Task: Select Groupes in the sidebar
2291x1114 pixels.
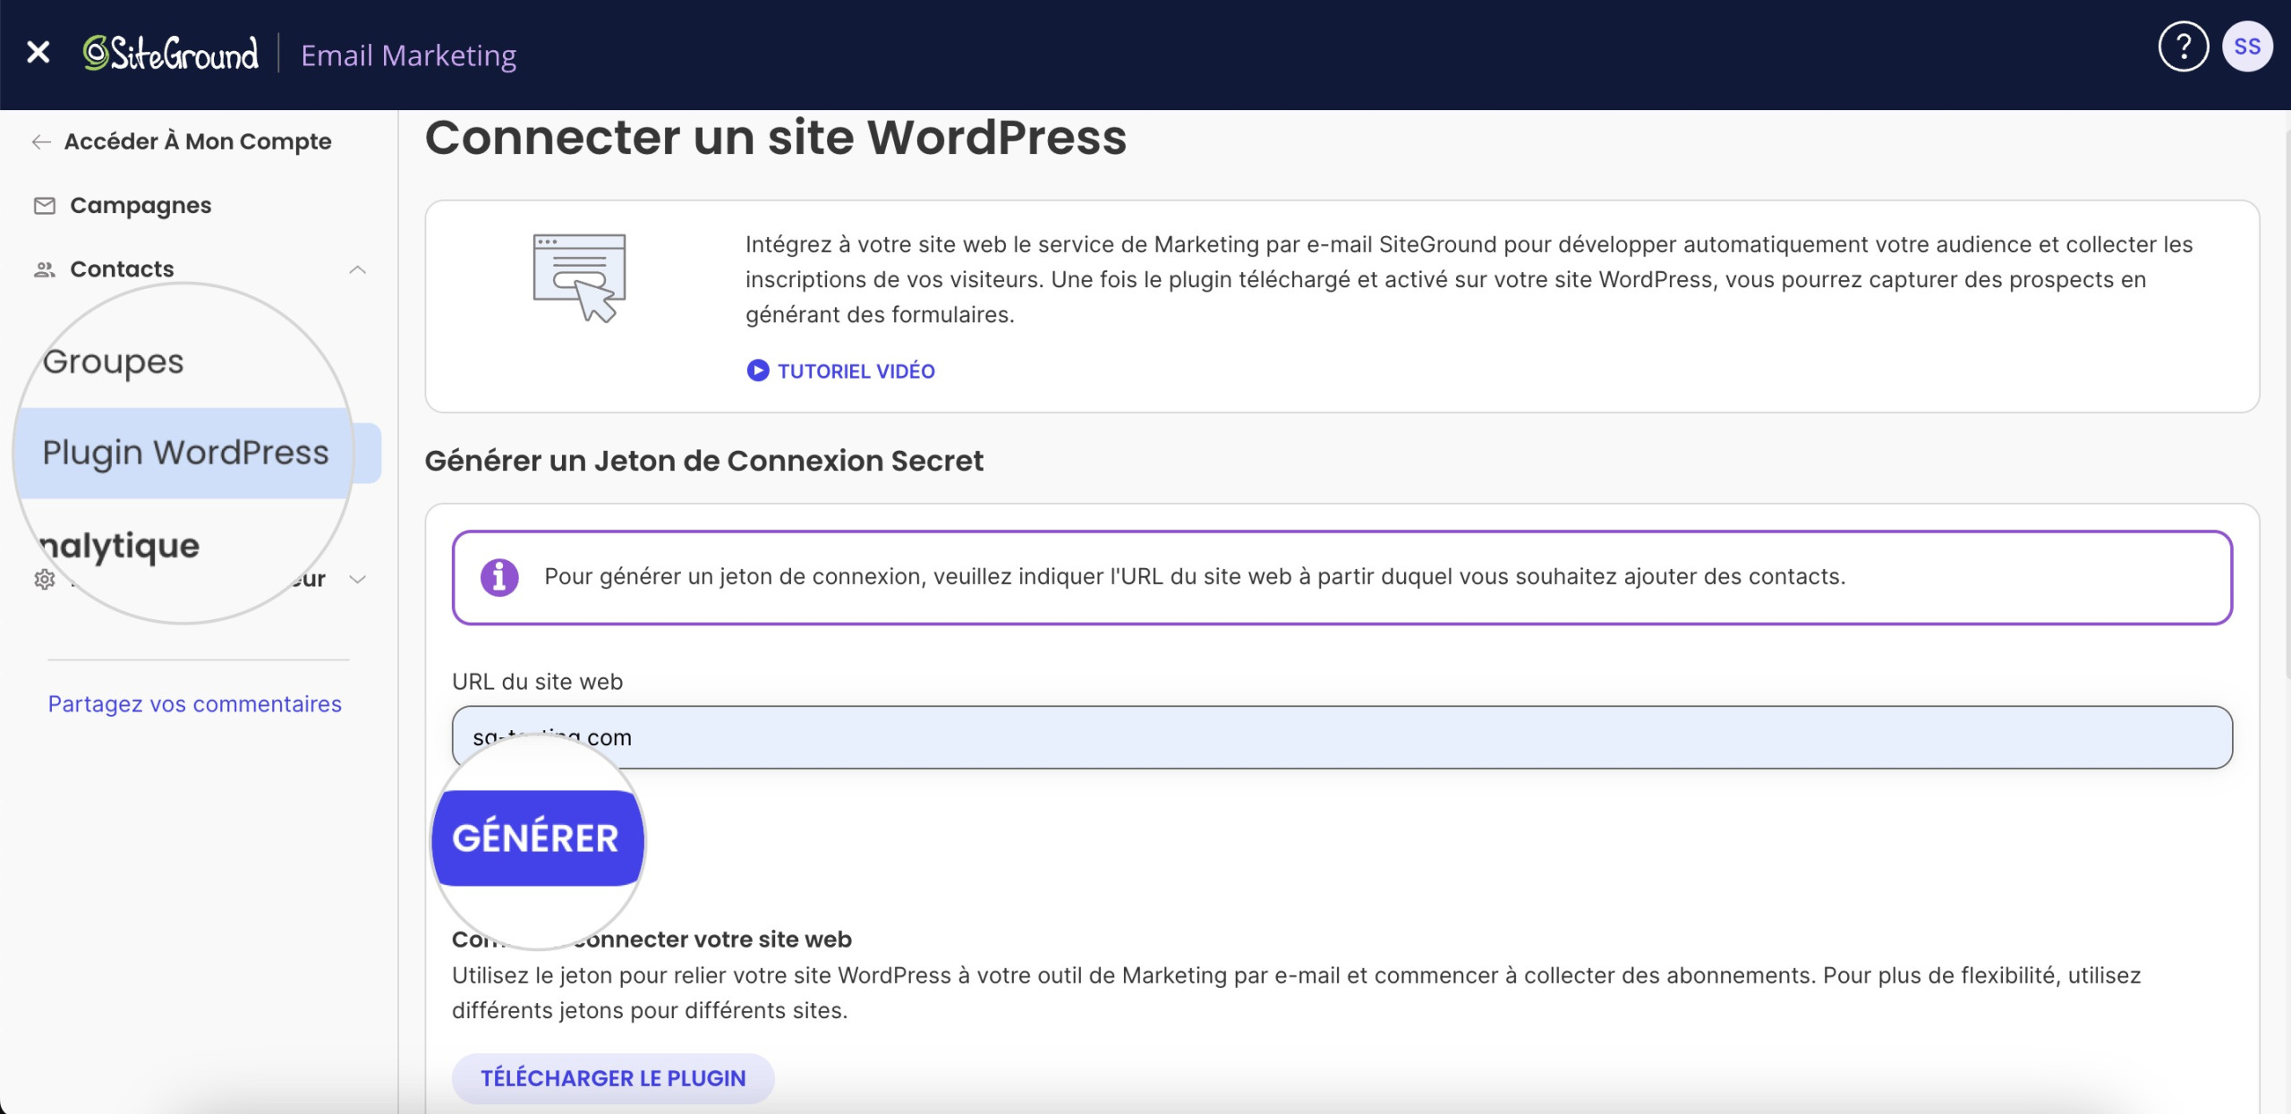Action: [114, 361]
